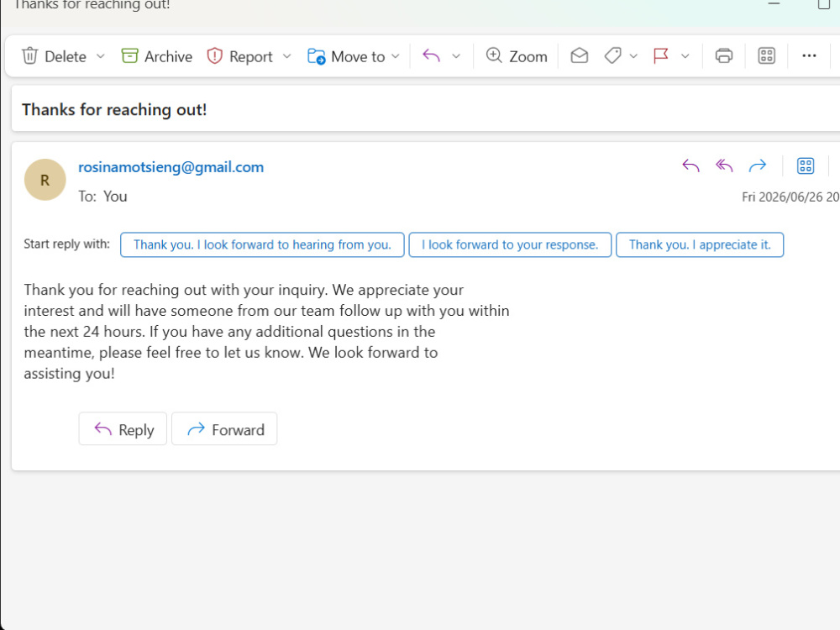Click the Move to folder icon

coord(316,56)
